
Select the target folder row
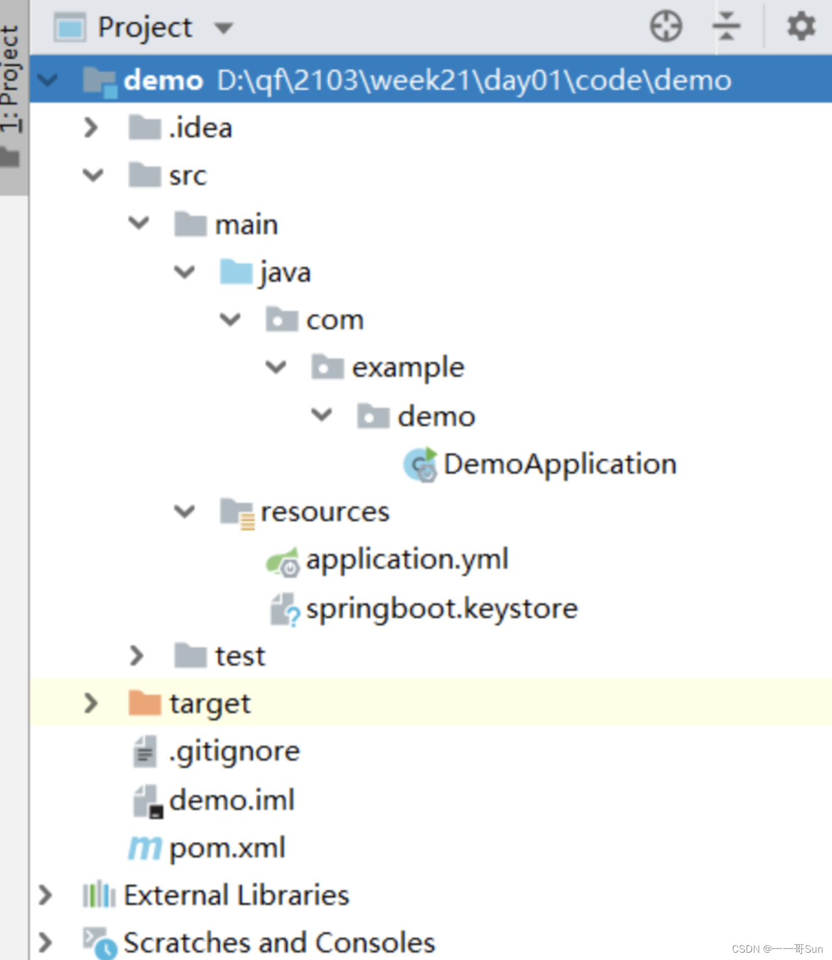coord(431,703)
